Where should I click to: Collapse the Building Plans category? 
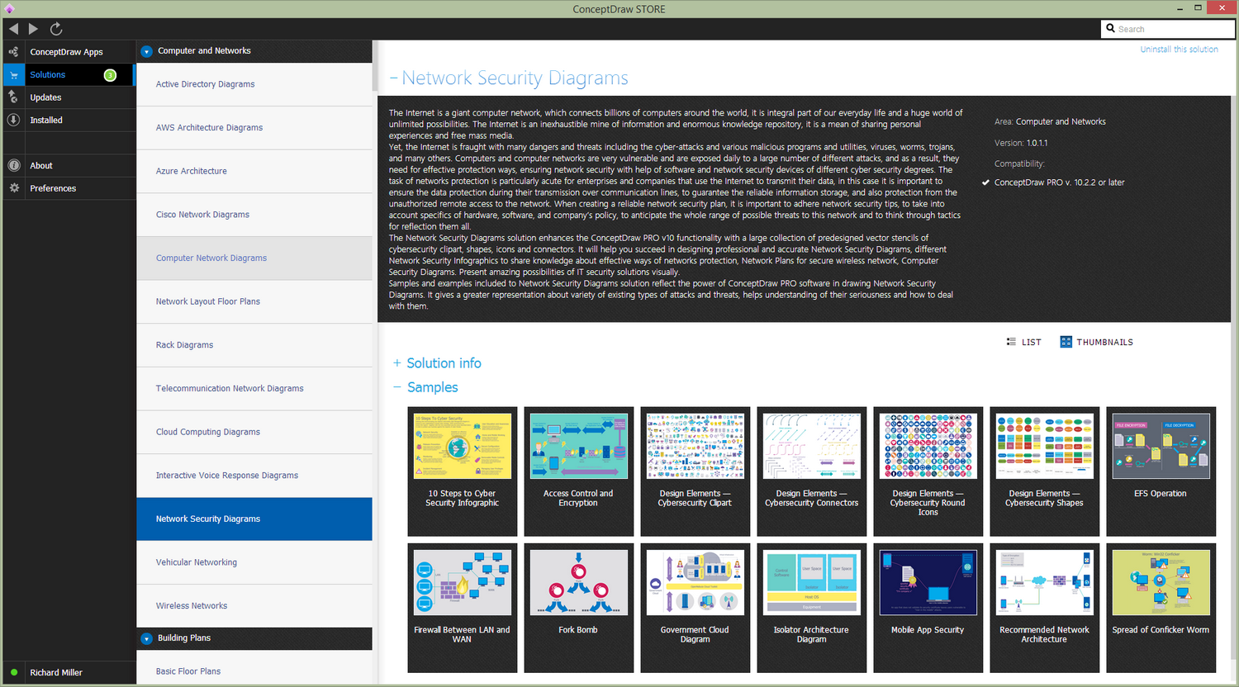tap(146, 638)
